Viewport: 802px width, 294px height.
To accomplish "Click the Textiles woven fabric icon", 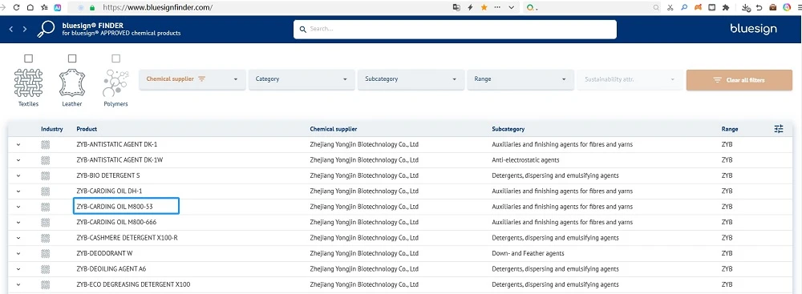I will [x=29, y=83].
